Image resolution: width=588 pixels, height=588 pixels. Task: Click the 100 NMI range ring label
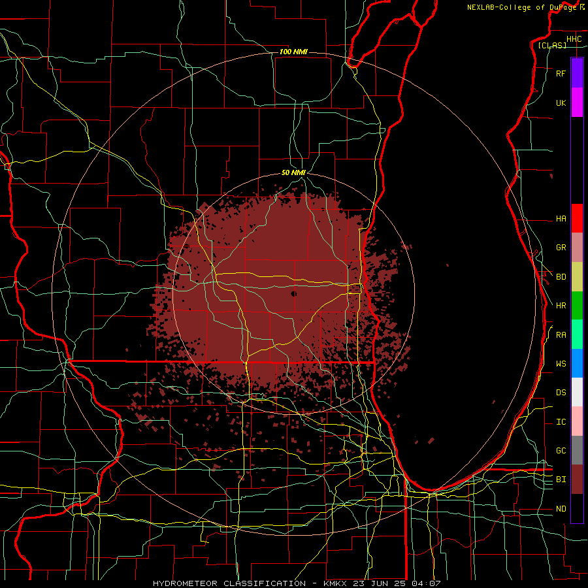click(x=293, y=52)
